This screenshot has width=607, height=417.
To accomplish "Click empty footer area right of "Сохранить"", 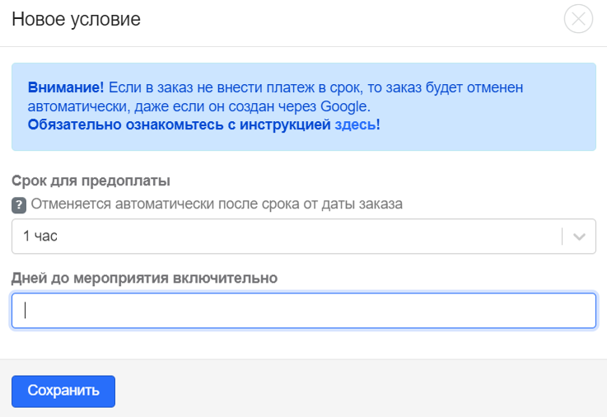I will click(362, 391).
